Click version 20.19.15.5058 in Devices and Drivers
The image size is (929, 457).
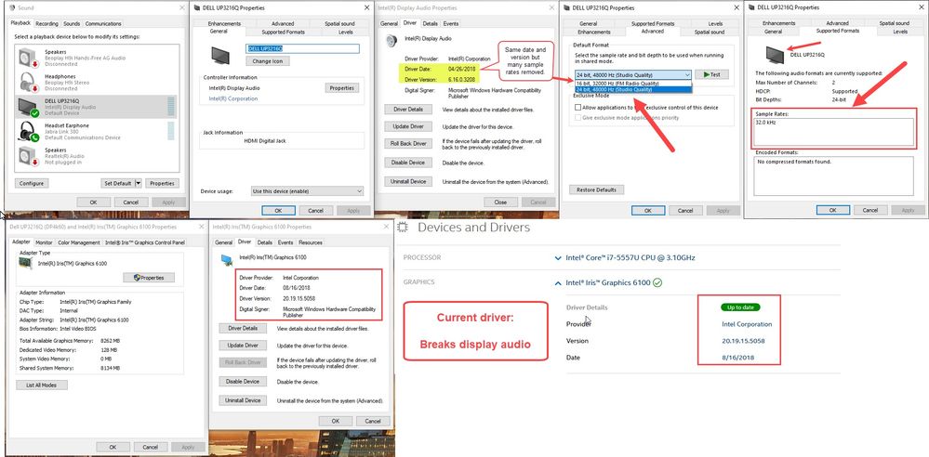[x=743, y=341]
